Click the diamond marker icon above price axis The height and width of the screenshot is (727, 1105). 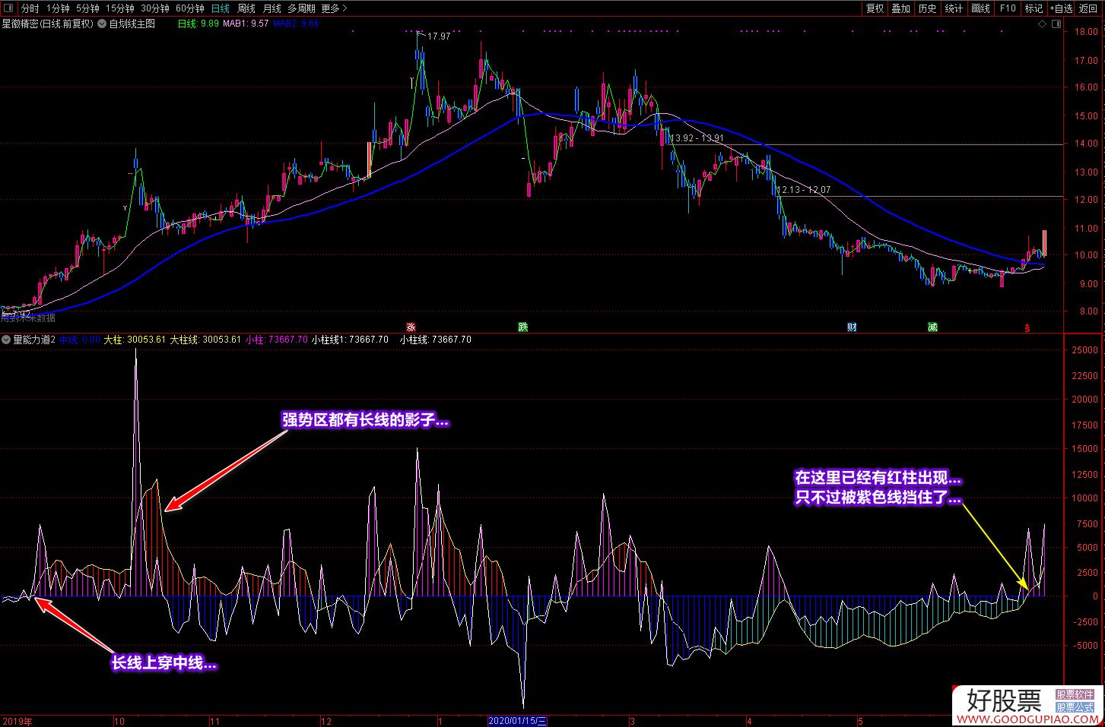pos(1040,24)
